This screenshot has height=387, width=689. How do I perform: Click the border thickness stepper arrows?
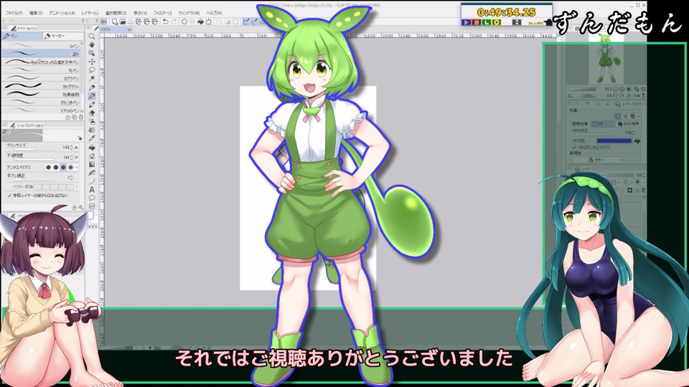[x=635, y=132]
